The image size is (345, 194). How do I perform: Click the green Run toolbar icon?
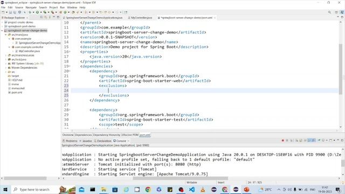point(37,12)
